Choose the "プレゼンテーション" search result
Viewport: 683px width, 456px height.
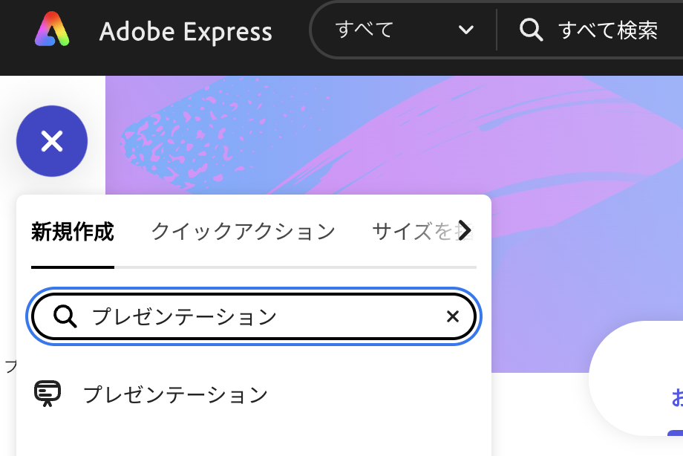[175, 394]
